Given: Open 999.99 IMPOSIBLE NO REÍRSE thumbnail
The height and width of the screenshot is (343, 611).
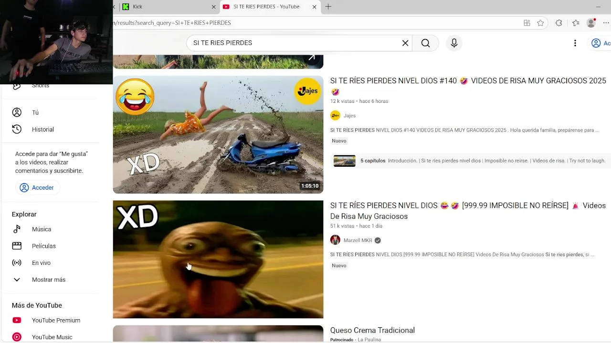Looking at the screenshot, I should coord(218,259).
